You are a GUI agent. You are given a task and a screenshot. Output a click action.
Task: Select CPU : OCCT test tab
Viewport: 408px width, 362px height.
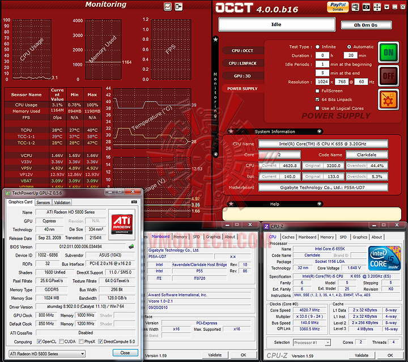[x=243, y=51]
